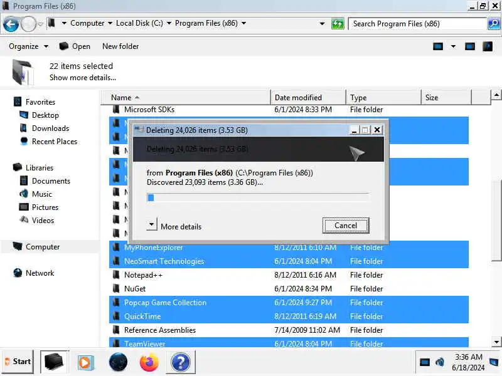Select Desktop in the navigation pane
The image size is (502, 376).
(45, 115)
